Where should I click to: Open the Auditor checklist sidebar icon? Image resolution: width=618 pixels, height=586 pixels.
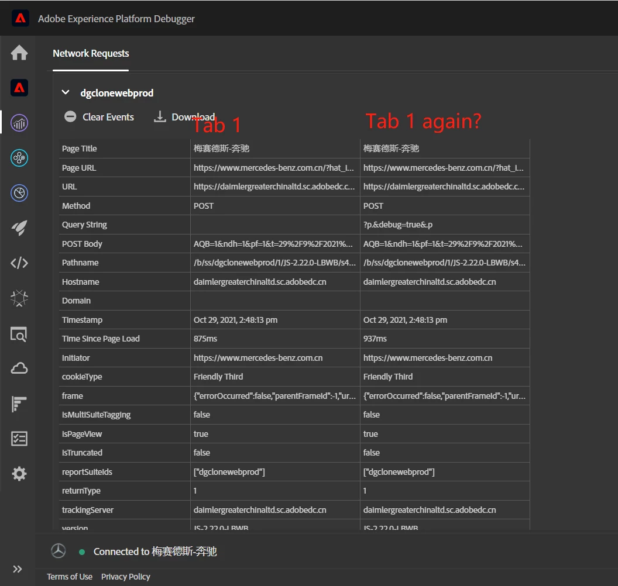(x=19, y=438)
